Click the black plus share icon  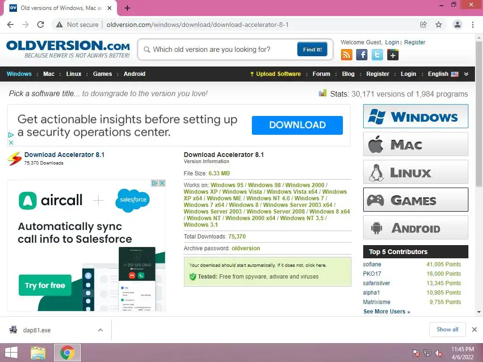coord(393,55)
